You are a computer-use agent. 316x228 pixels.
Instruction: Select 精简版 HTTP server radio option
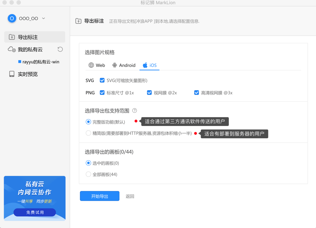coord(88,133)
